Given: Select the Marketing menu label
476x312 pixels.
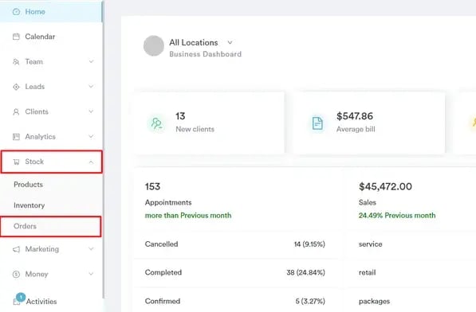Looking at the screenshot, I should pos(42,249).
